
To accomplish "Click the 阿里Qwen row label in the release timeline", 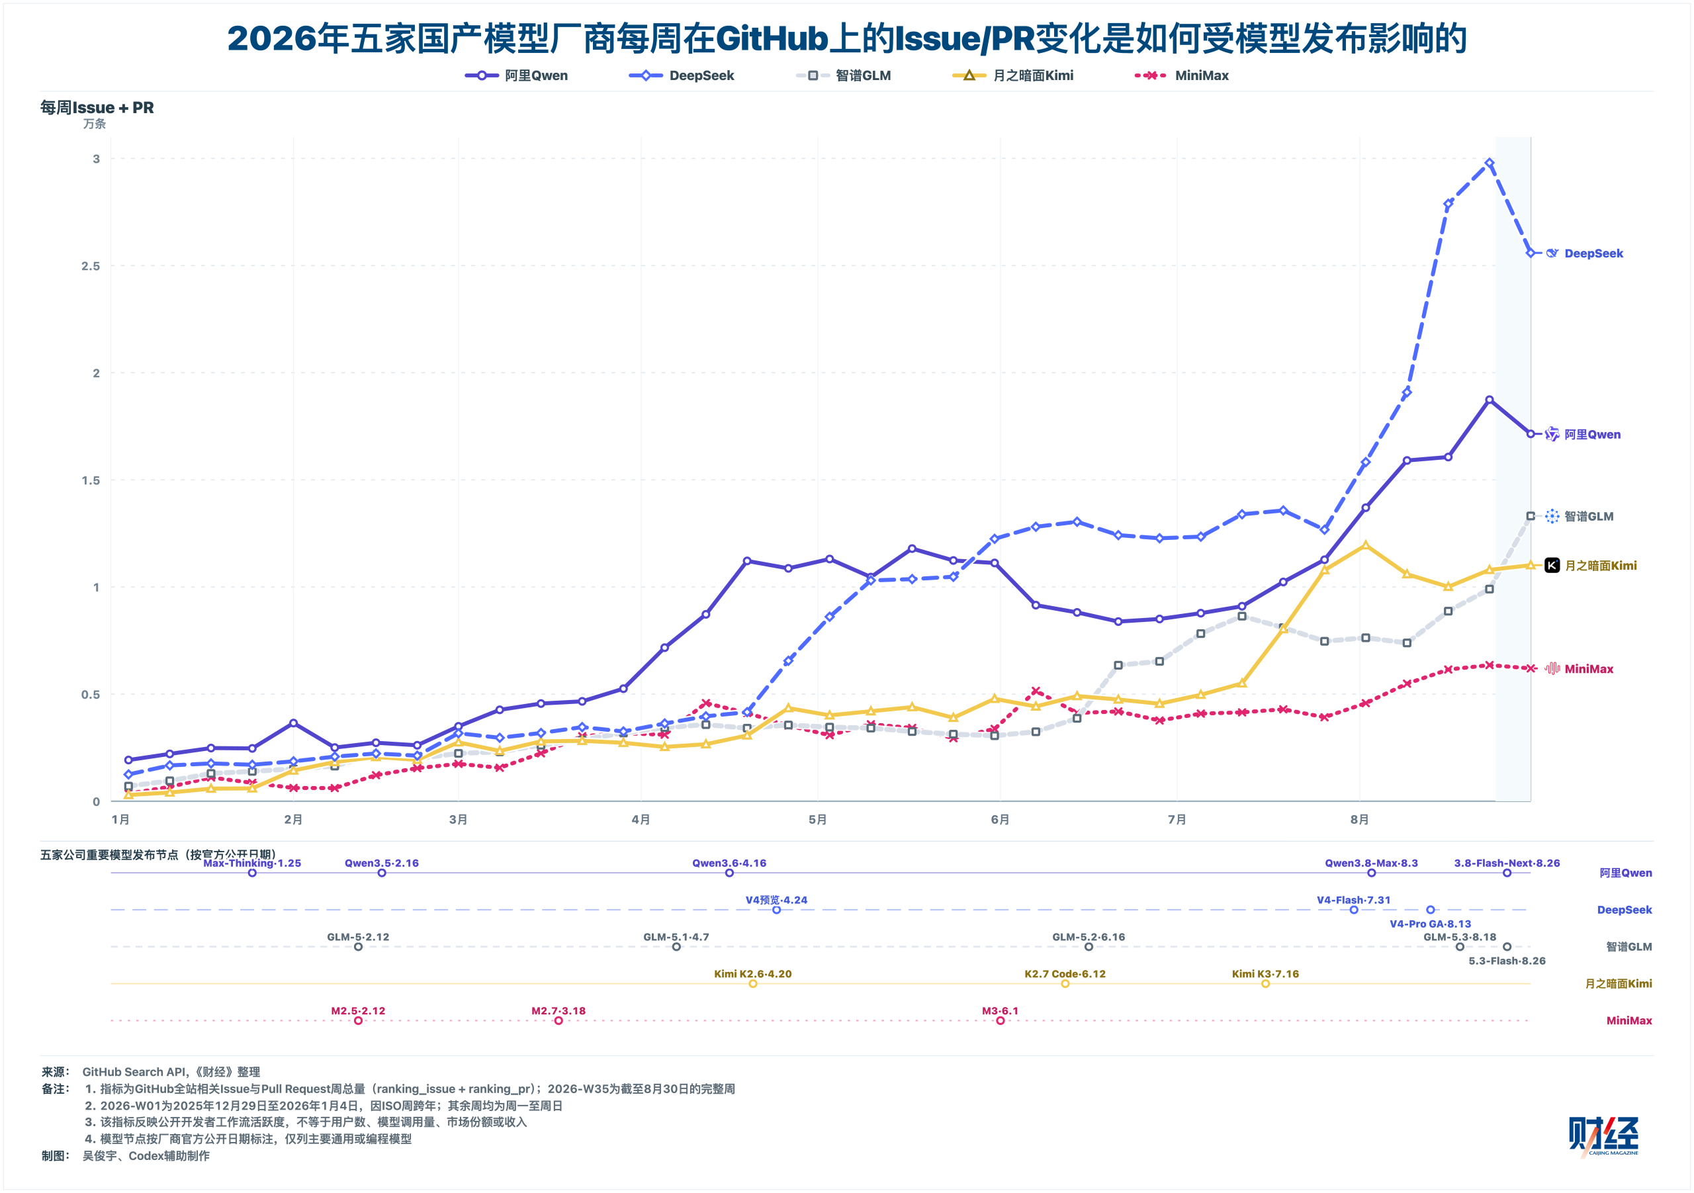I will [1625, 873].
